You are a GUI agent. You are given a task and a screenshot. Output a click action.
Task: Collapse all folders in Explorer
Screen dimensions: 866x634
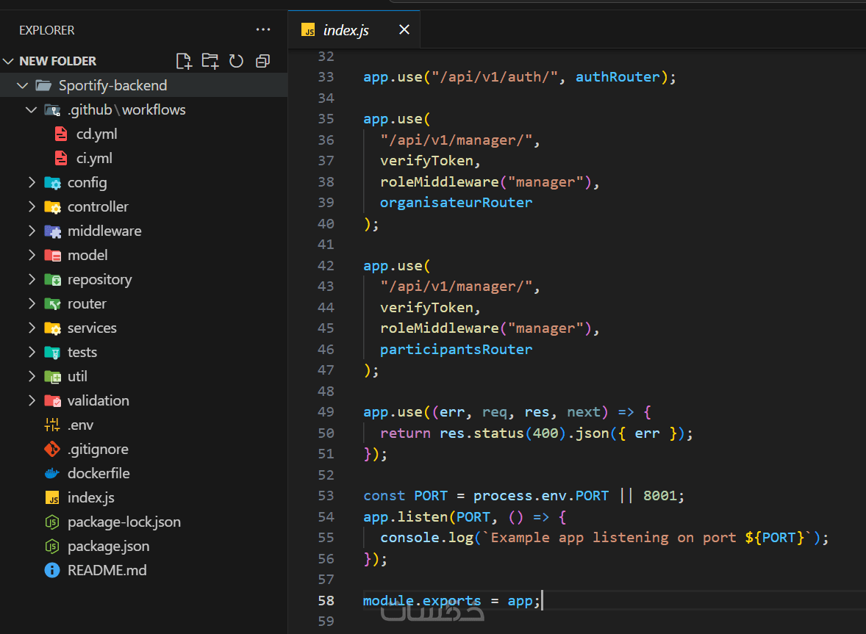(x=262, y=61)
